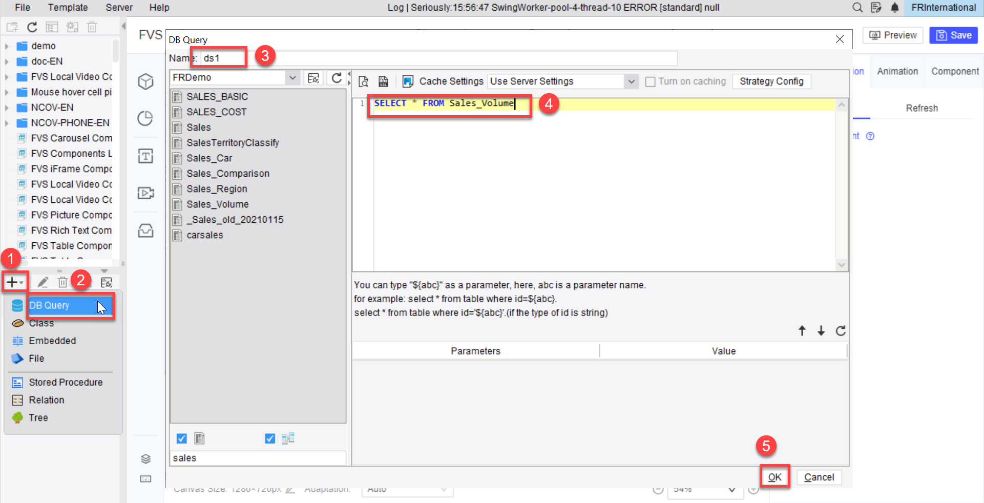The height and width of the screenshot is (503, 984).
Task: Click the layers stack icon in sidebar
Action: [x=145, y=458]
